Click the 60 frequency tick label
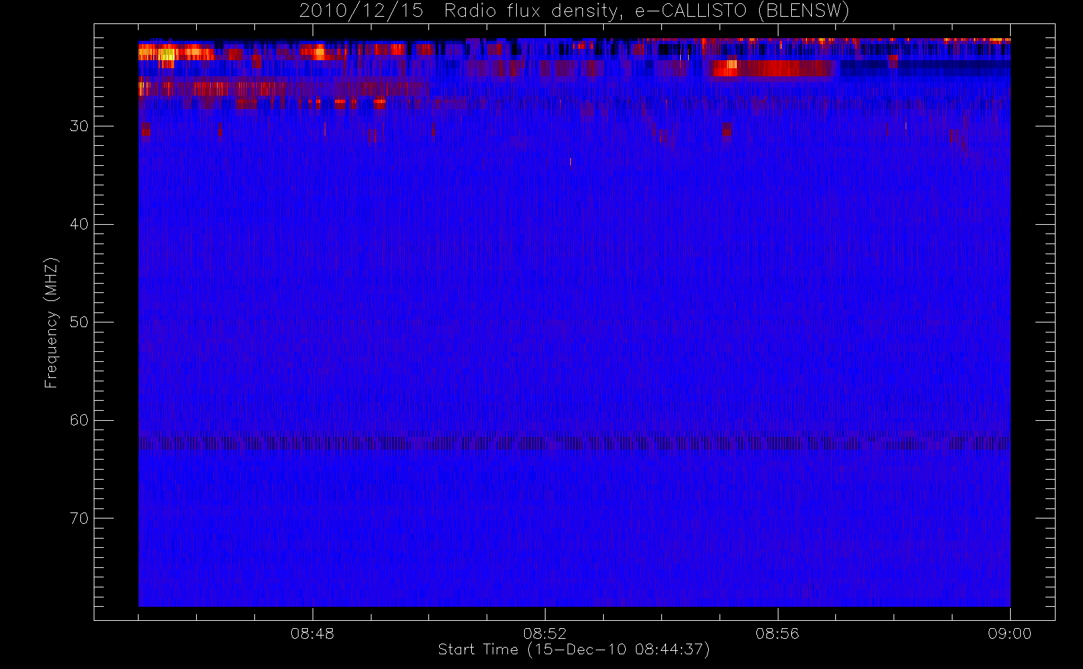The width and height of the screenshot is (1083, 669). 79,420
